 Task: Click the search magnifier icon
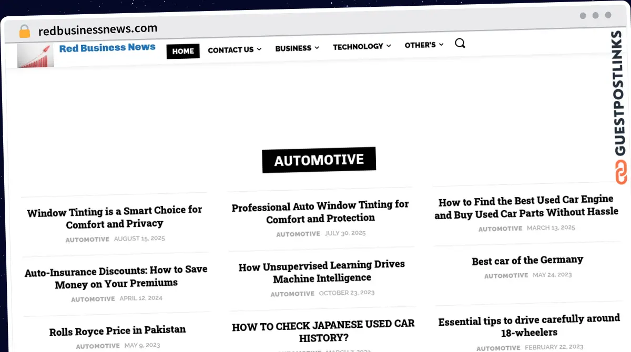[460, 44]
